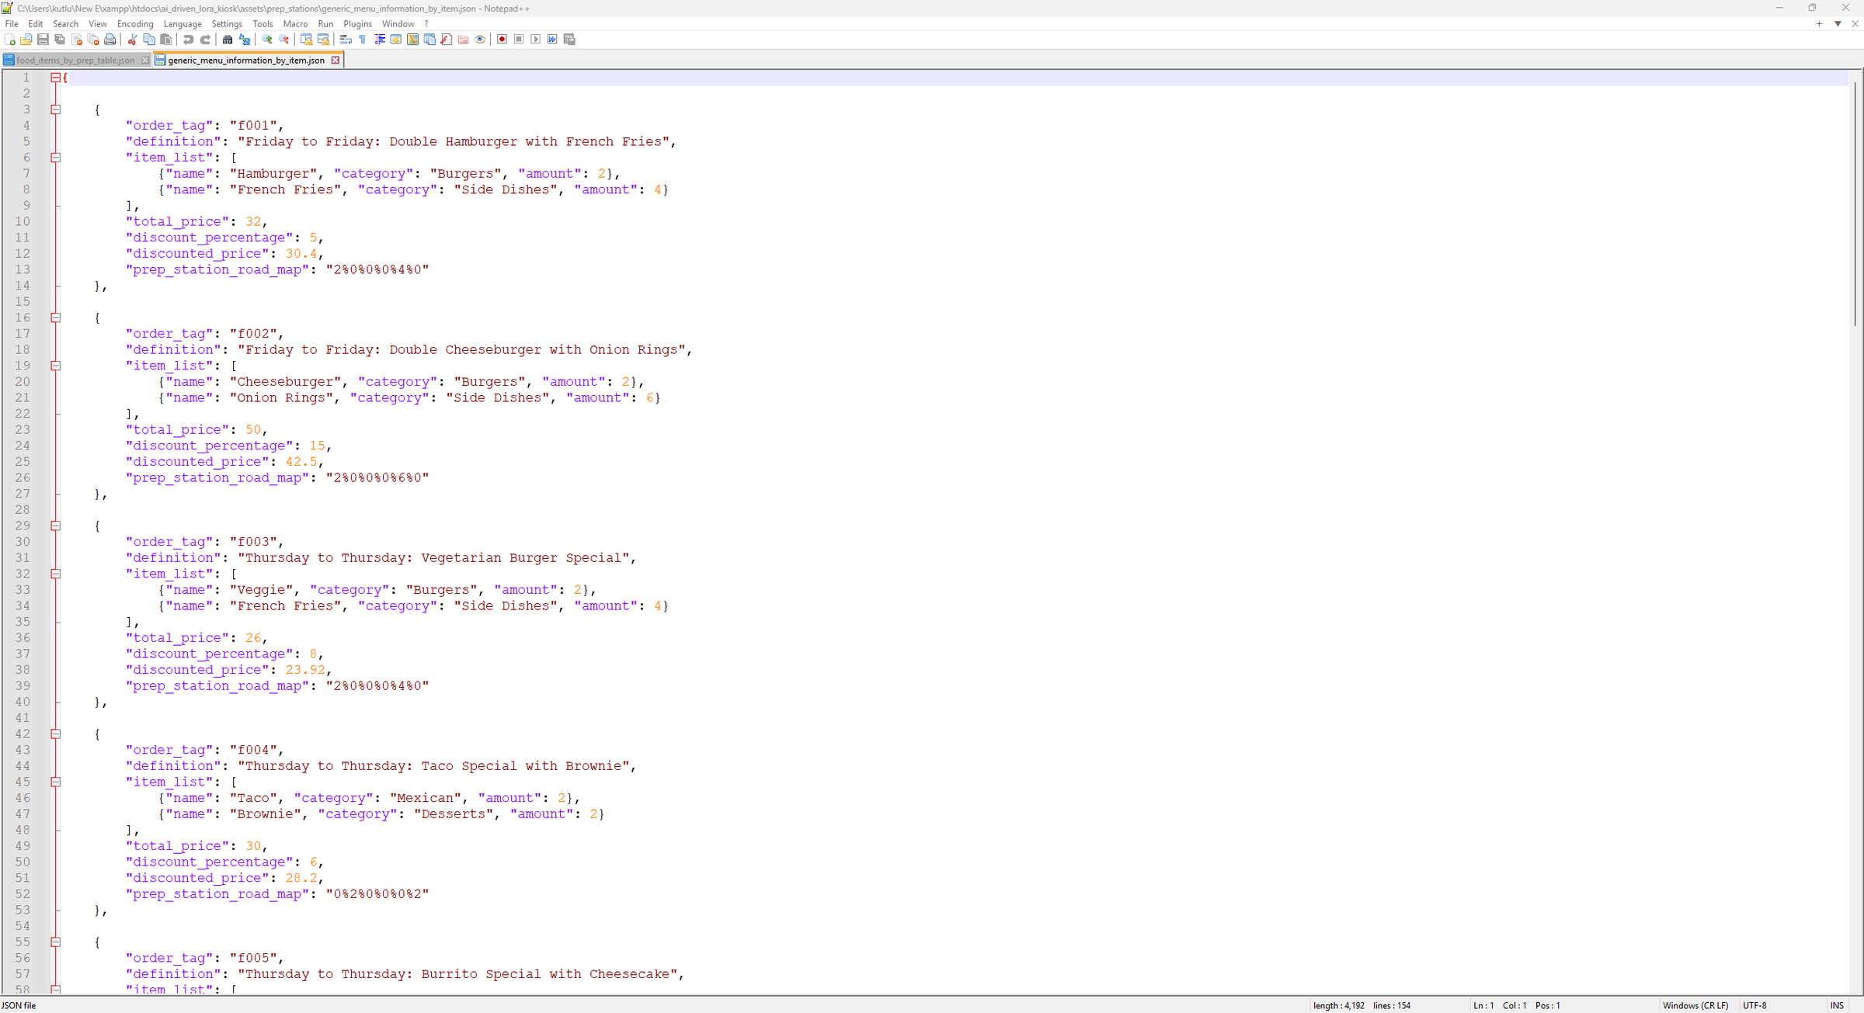Toggle synchronize vertical scrolling icon
The width and height of the screenshot is (1864, 1013).
tap(306, 40)
